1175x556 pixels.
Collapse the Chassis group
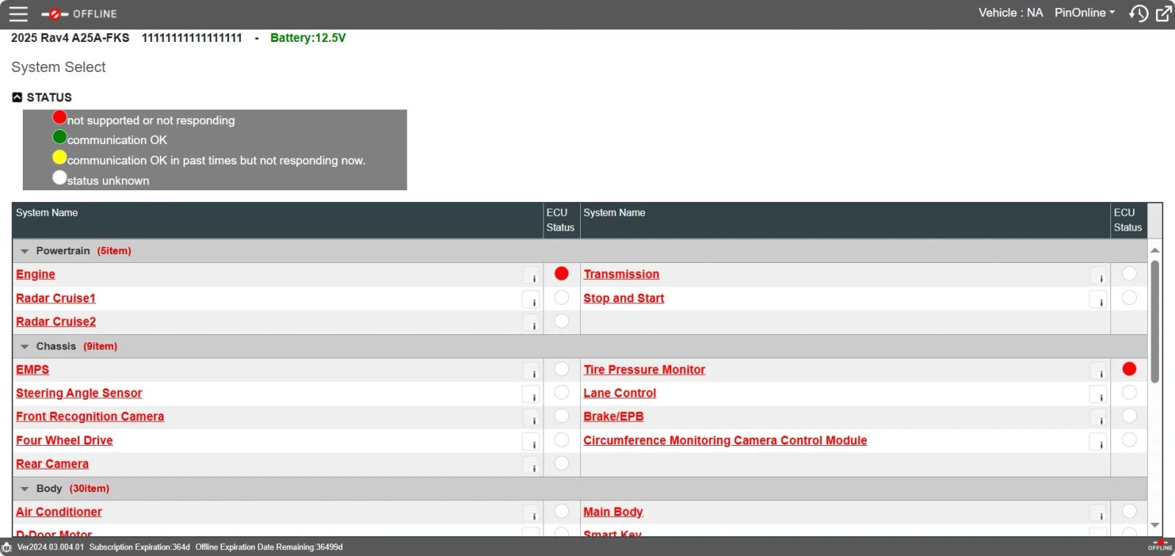(25, 347)
